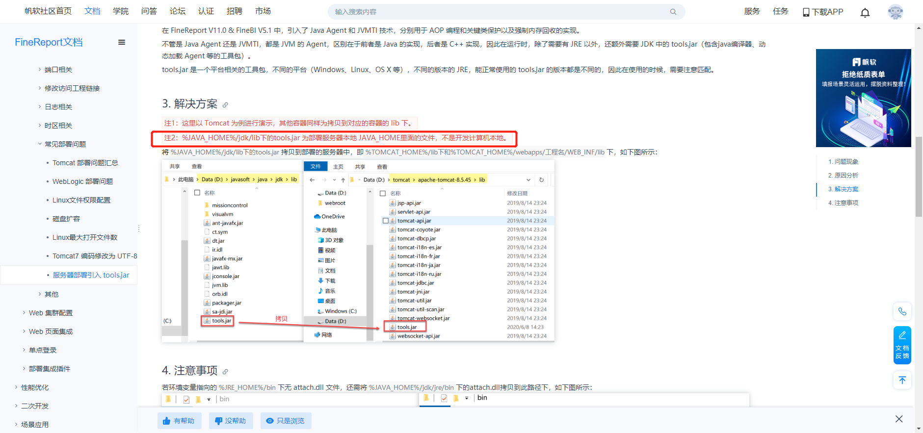Collapse the 常见部署问题 tree item
923x433 pixels.
click(x=40, y=144)
